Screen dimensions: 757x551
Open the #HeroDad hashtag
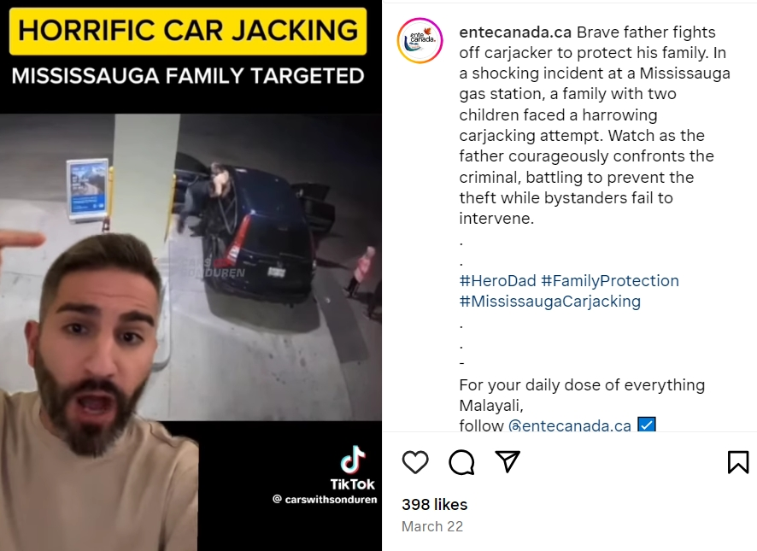[498, 280]
